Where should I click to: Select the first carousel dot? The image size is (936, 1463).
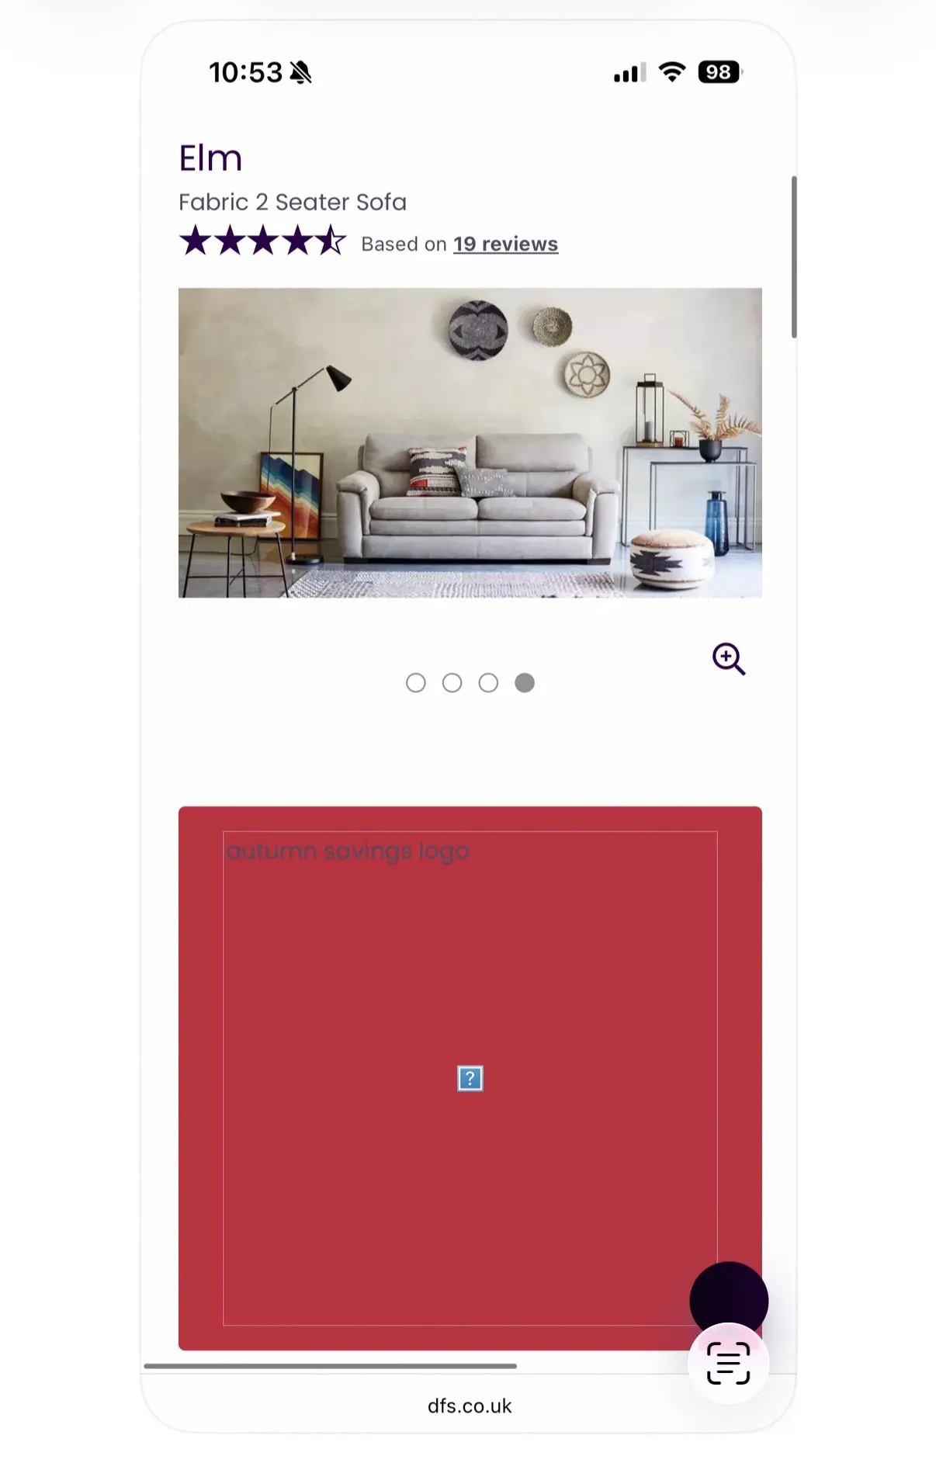coord(416,683)
